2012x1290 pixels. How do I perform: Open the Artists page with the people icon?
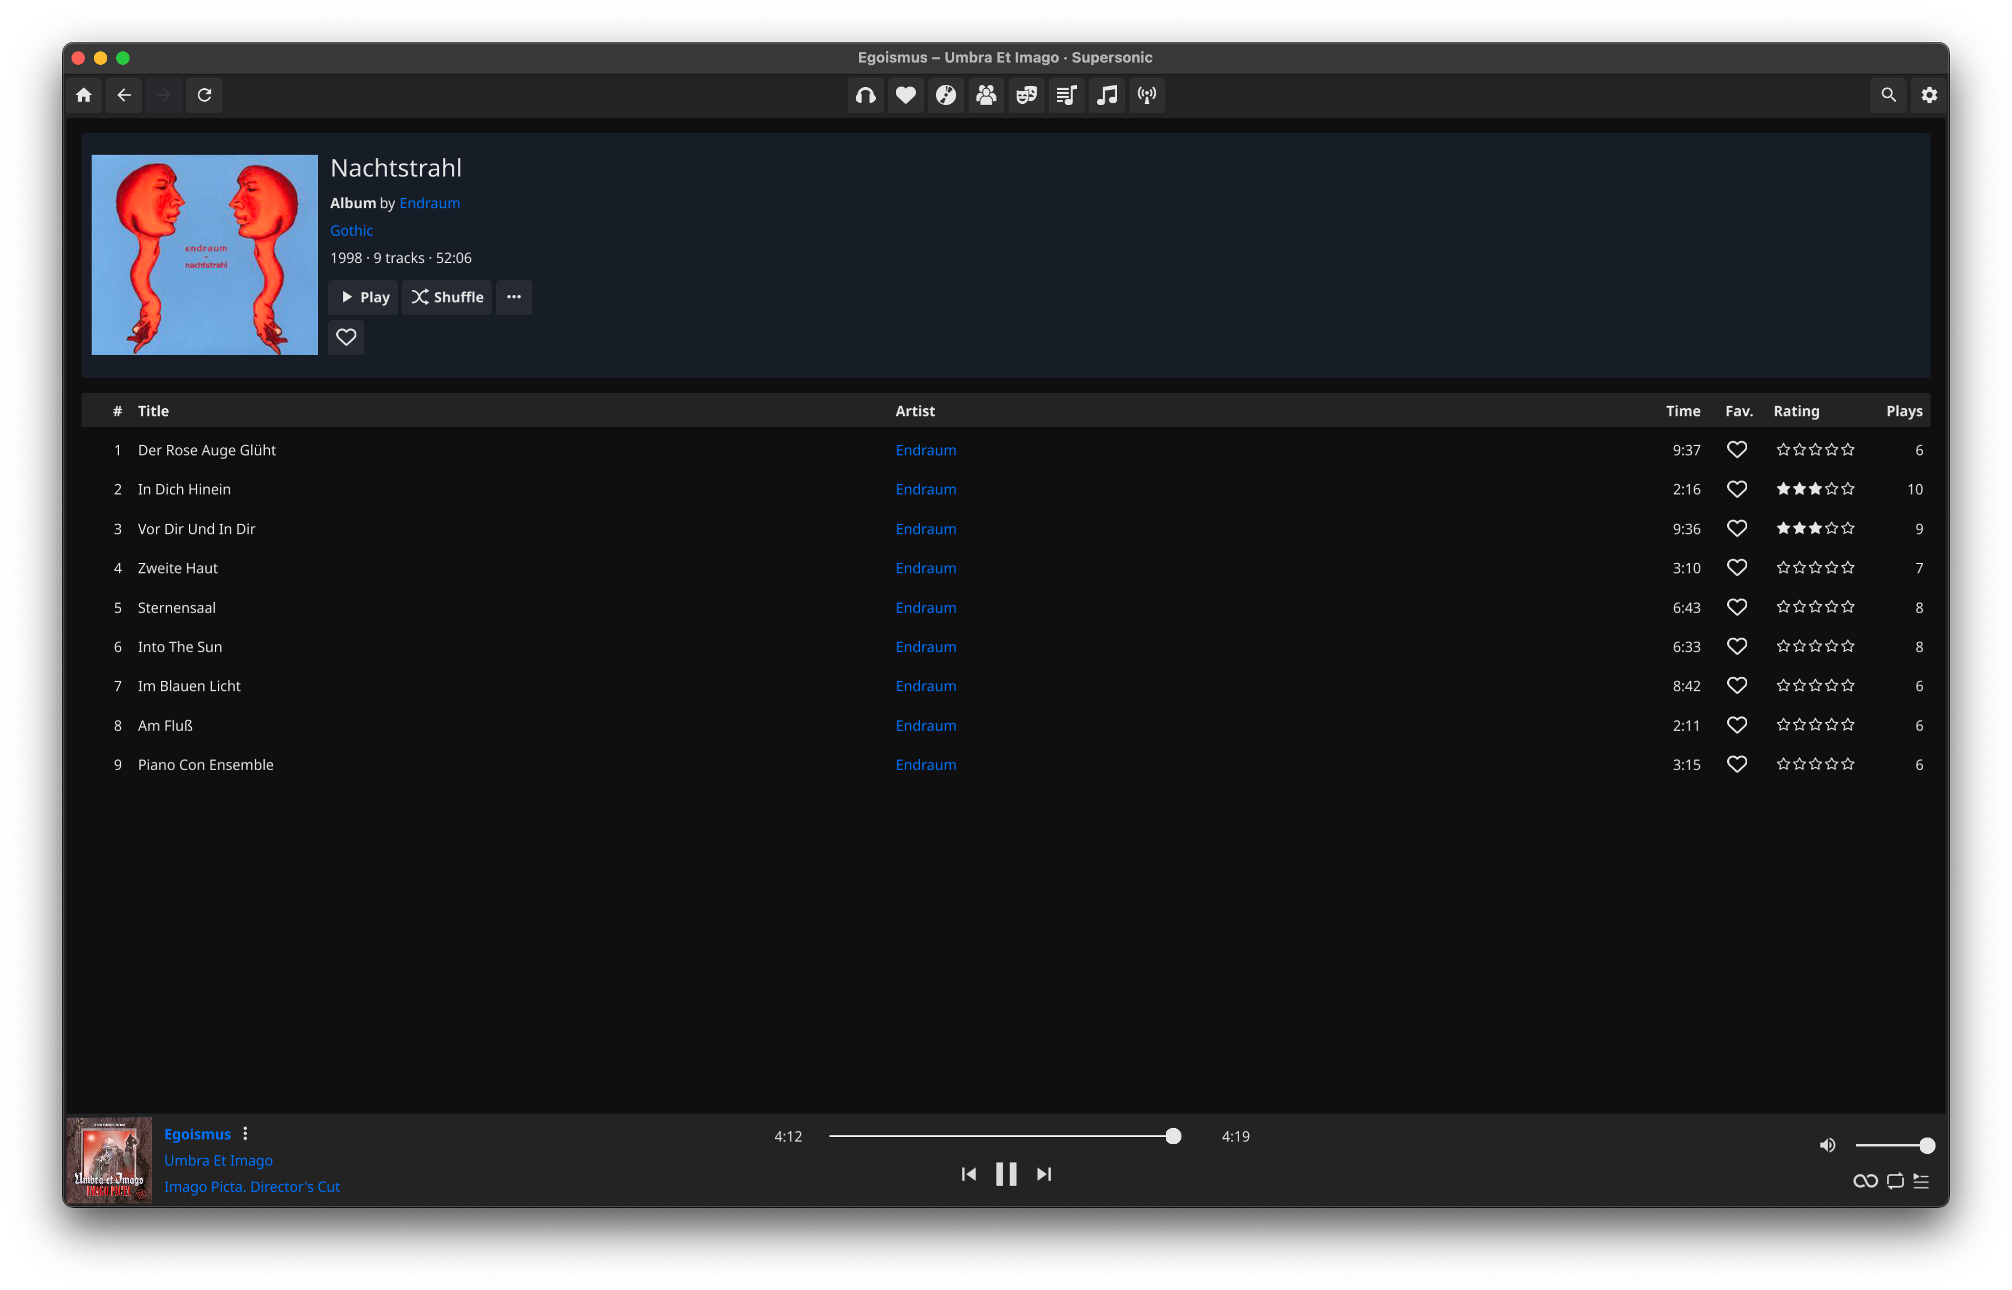986,95
